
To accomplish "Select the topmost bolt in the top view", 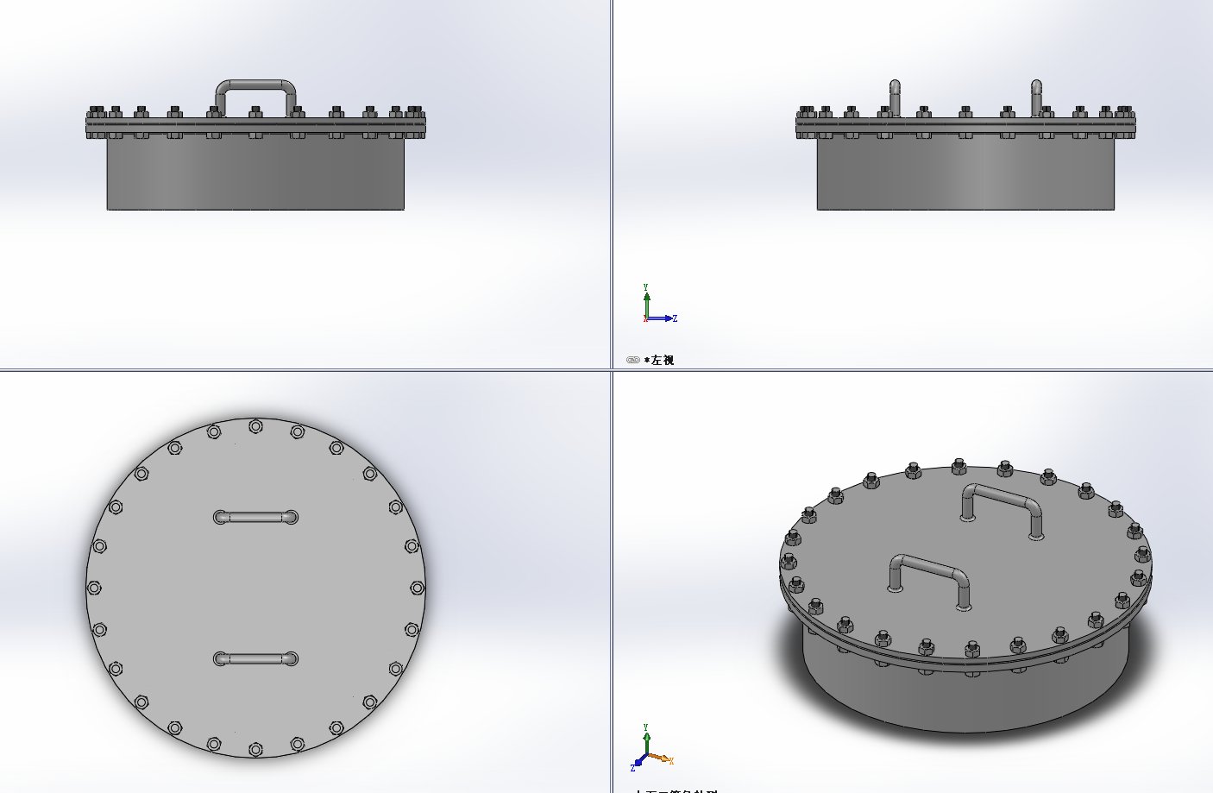I will [255, 426].
